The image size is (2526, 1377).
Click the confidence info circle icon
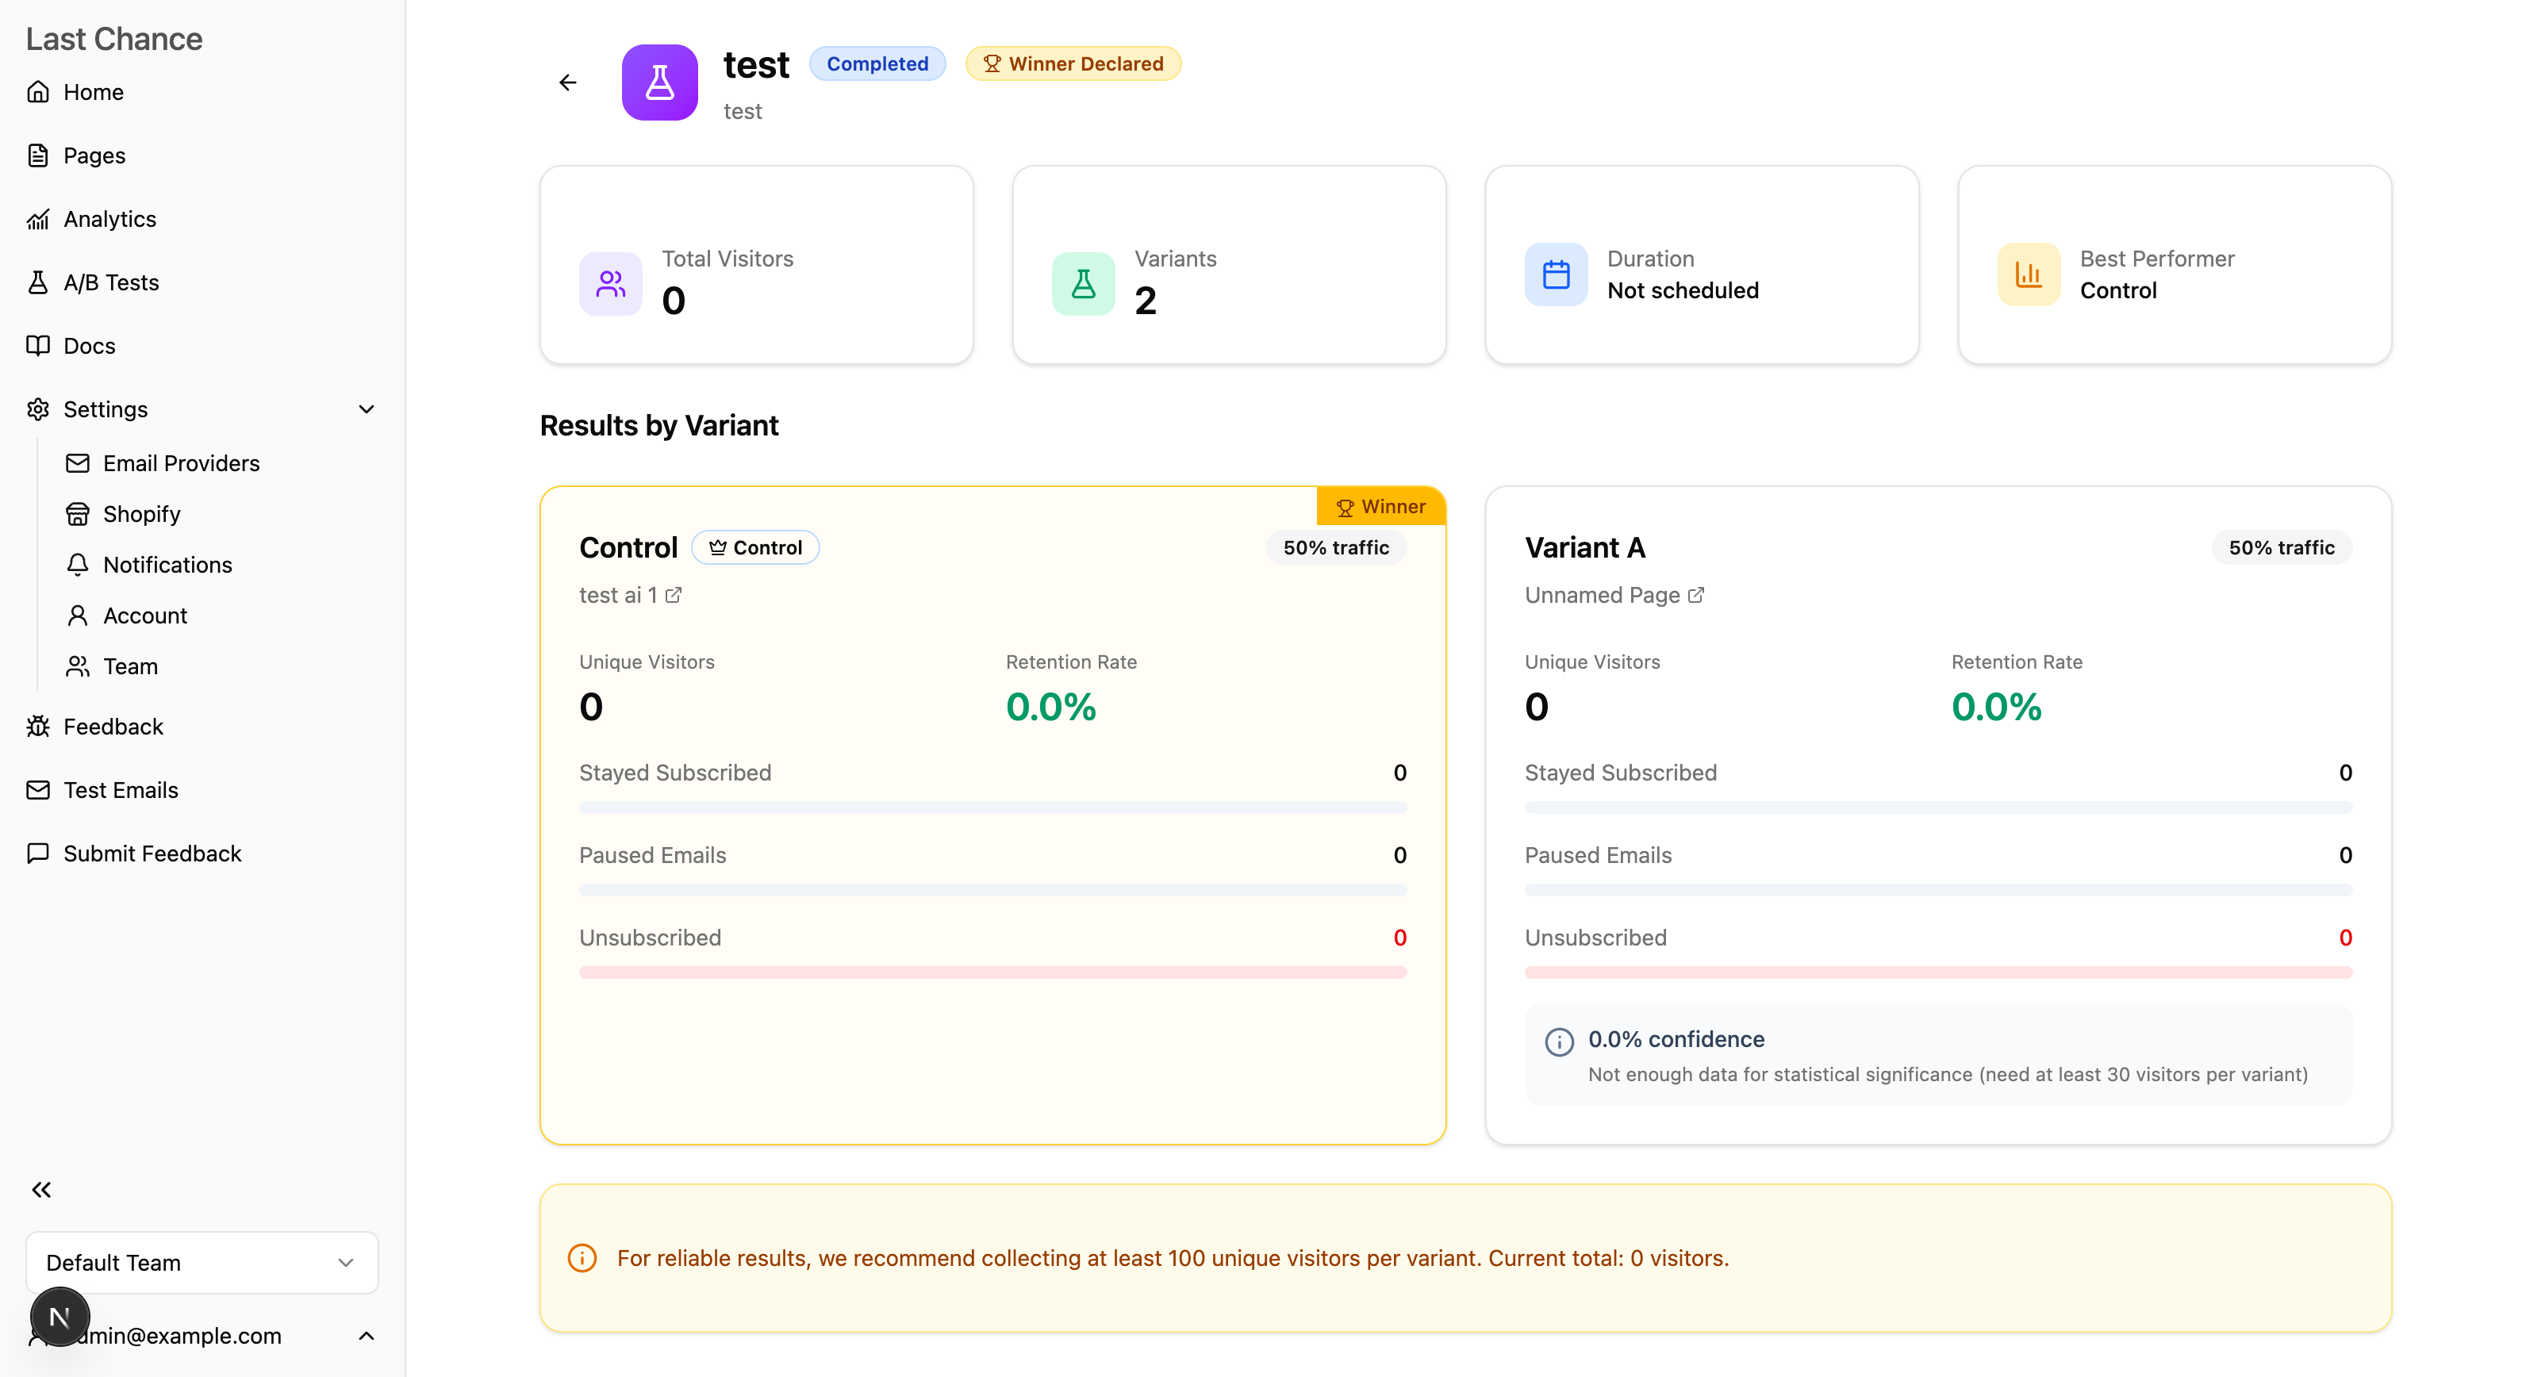tap(1559, 1041)
